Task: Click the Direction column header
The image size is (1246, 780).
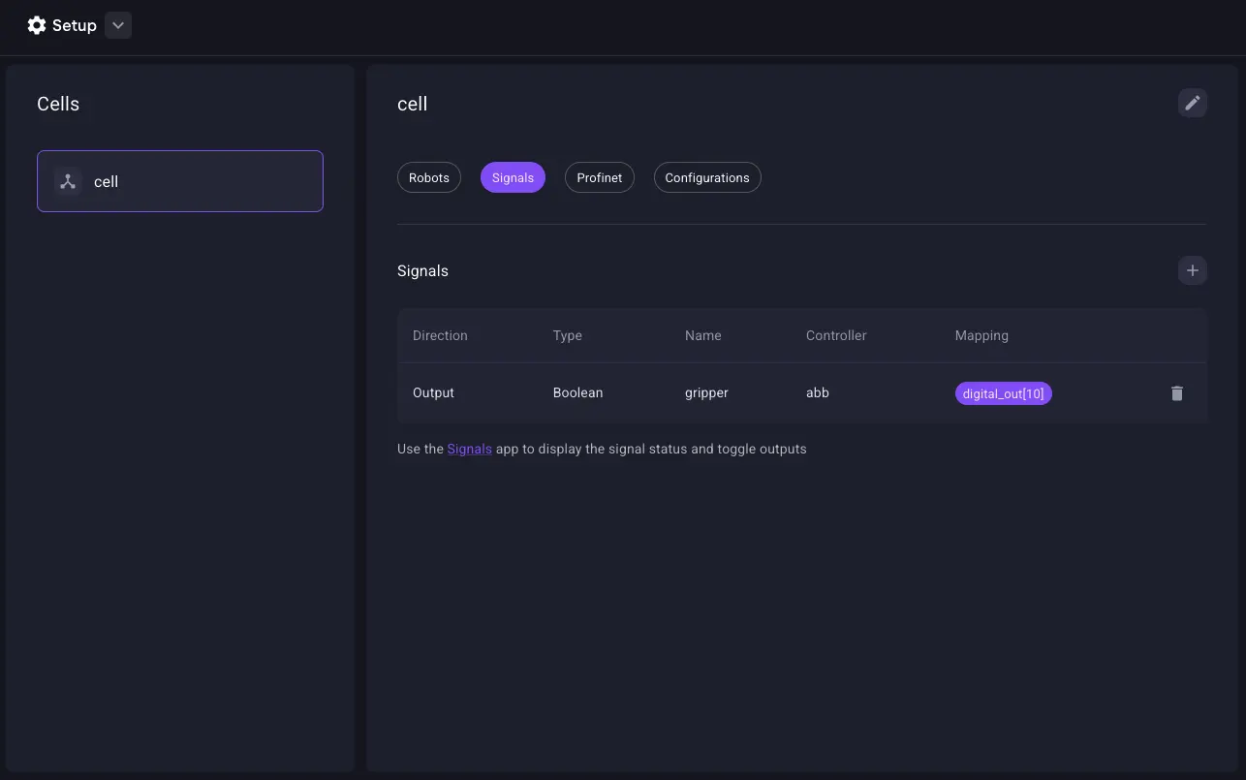Action: pyautogui.click(x=440, y=335)
